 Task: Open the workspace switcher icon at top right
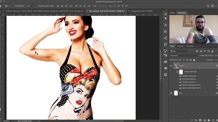tap(213, 6)
